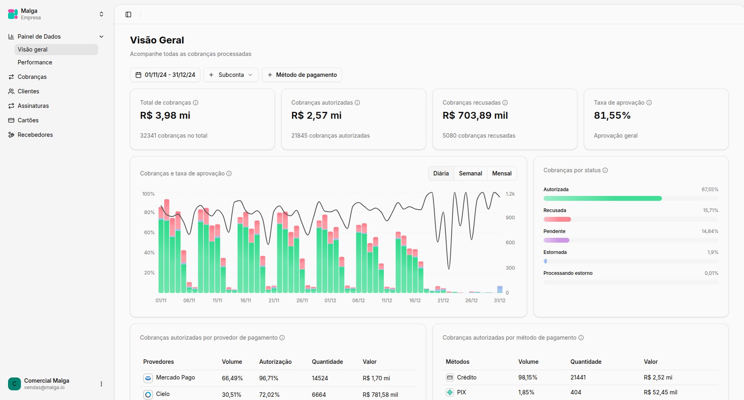Open the info icon beside Cobranças autorizadas card
744x400 pixels.
357,103
